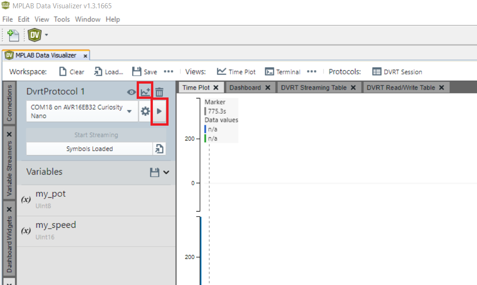Start a DVRT Session protocol
The height and width of the screenshot is (285, 477).
click(397, 72)
